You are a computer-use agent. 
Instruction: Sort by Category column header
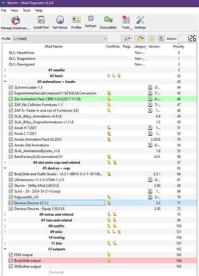coord(140,46)
